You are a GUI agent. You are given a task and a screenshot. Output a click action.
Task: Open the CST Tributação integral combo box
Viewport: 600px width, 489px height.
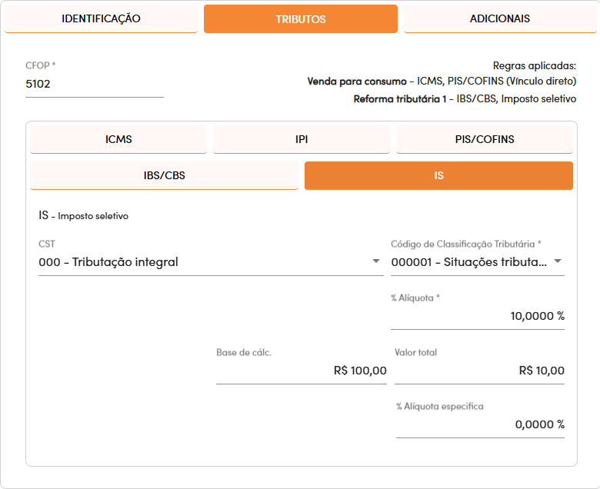pyautogui.click(x=211, y=262)
